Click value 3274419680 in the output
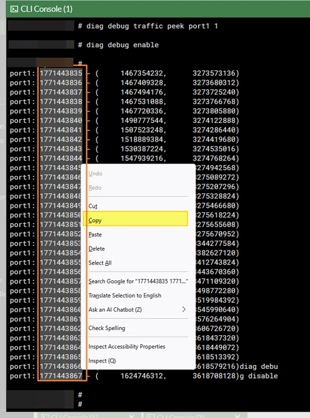This screenshot has width=310, height=418. 214,139
